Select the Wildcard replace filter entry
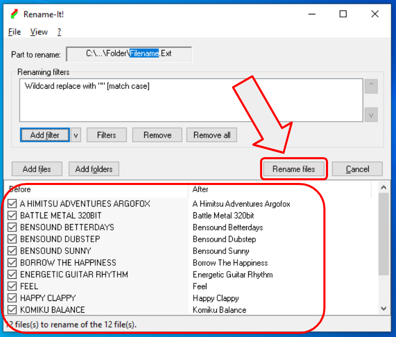The width and height of the screenshot is (396, 337). [x=87, y=86]
